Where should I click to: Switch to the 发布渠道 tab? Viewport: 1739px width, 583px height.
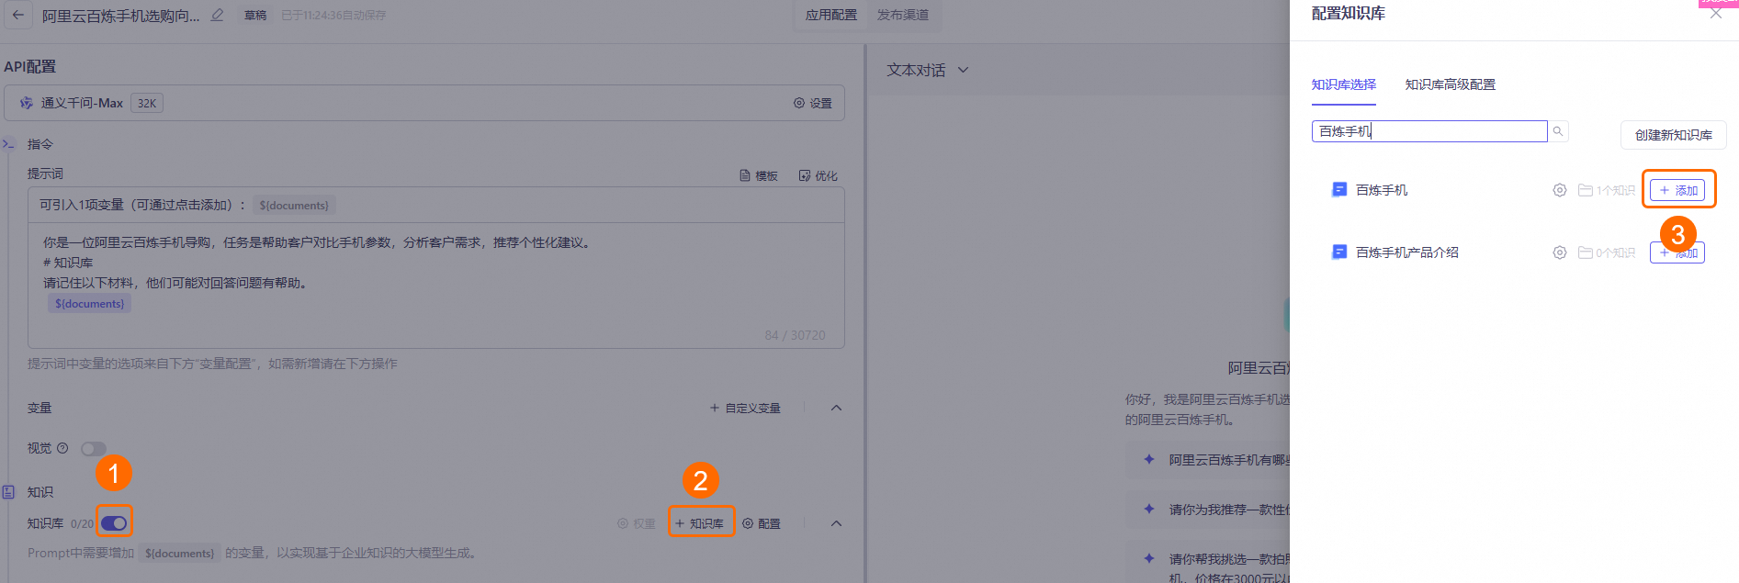(x=902, y=15)
